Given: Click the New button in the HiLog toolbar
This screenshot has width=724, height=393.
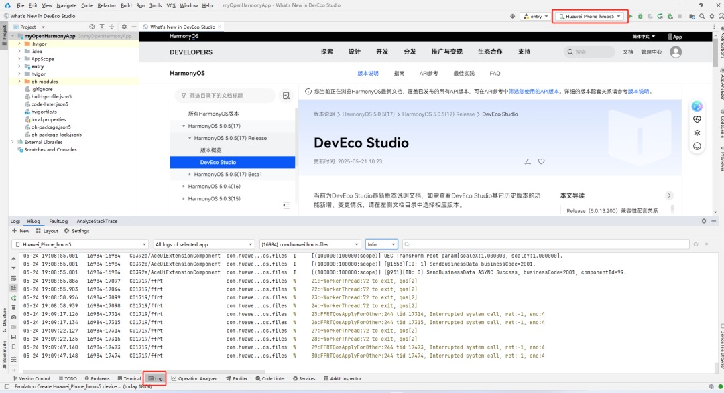Looking at the screenshot, I should click(x=21, y=231).
